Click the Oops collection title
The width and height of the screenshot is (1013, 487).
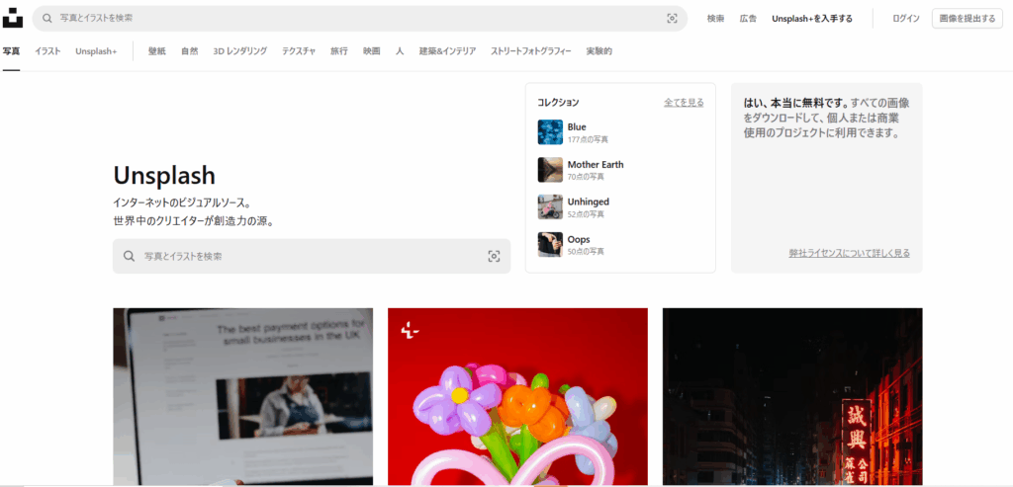pos(579,239)
